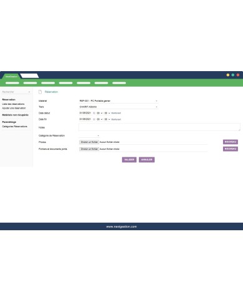Open Catégories Réservations in sidebar
Viewport: 243px width, 302px height.
coord(14,127)
